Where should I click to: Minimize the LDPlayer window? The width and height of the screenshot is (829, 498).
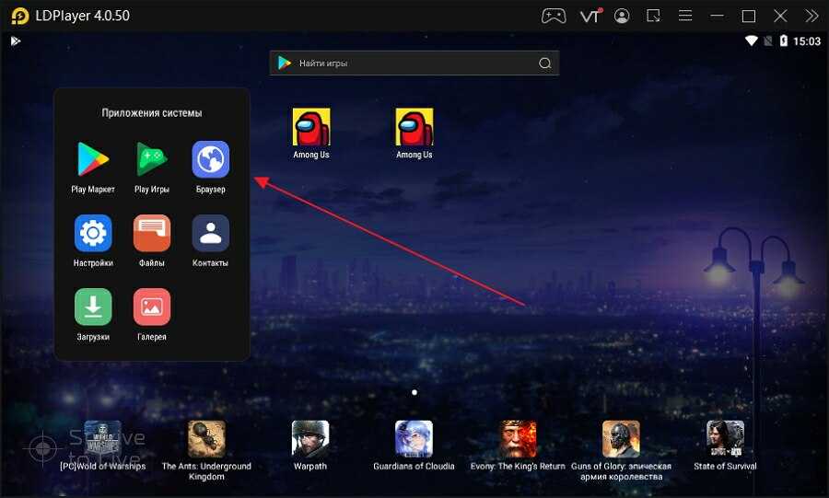coord(717,16)
